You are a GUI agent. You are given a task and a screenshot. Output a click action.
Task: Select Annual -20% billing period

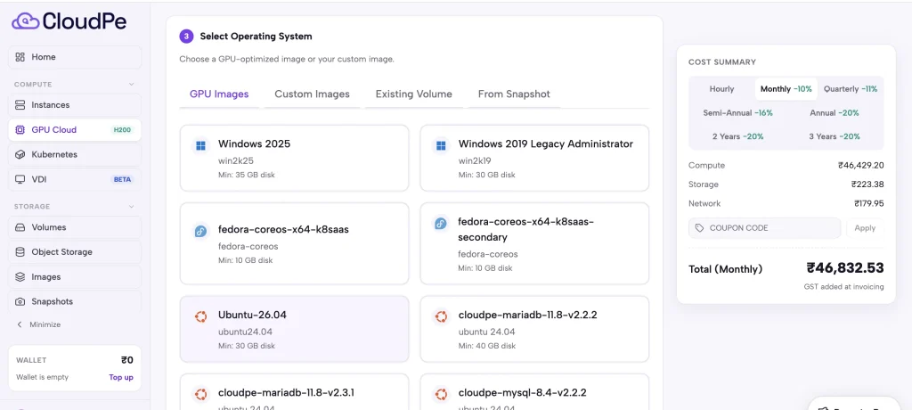pos(835,113)
